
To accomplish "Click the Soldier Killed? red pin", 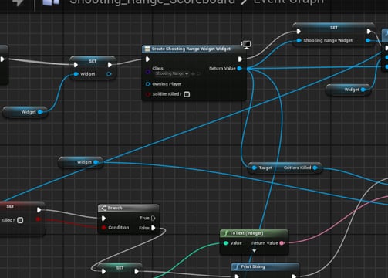I will click(148, 94).
